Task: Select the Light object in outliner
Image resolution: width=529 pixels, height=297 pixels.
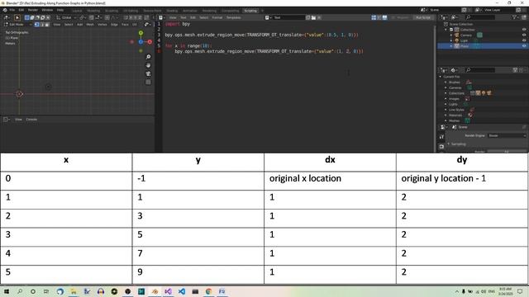Action: point(464,40)
